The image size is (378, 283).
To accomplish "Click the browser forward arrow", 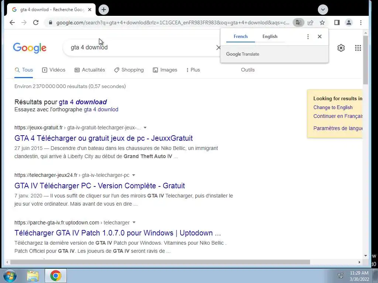I will pos(24,22).
